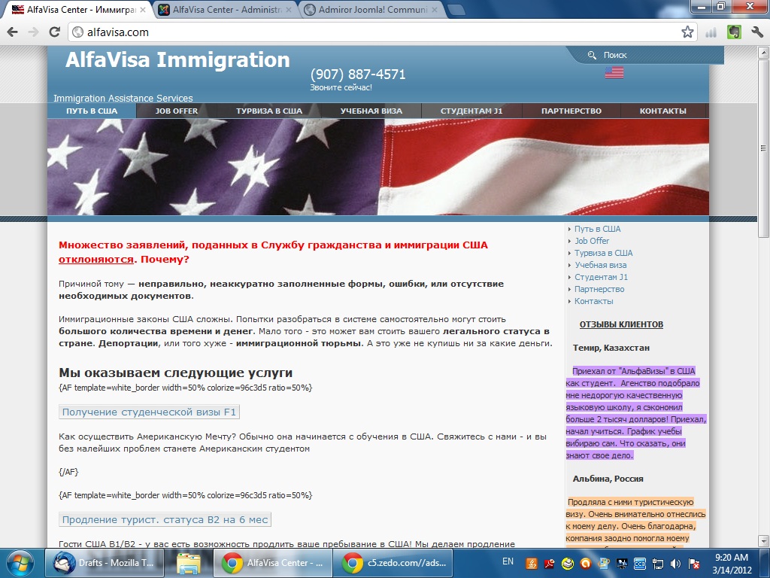Viewport: 770px width, 578px height.
Task: Click scrollbar up arrow
Action: coord(764,52)
